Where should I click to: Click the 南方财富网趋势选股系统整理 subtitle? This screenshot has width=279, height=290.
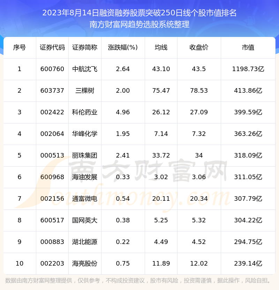pos(139,24)
